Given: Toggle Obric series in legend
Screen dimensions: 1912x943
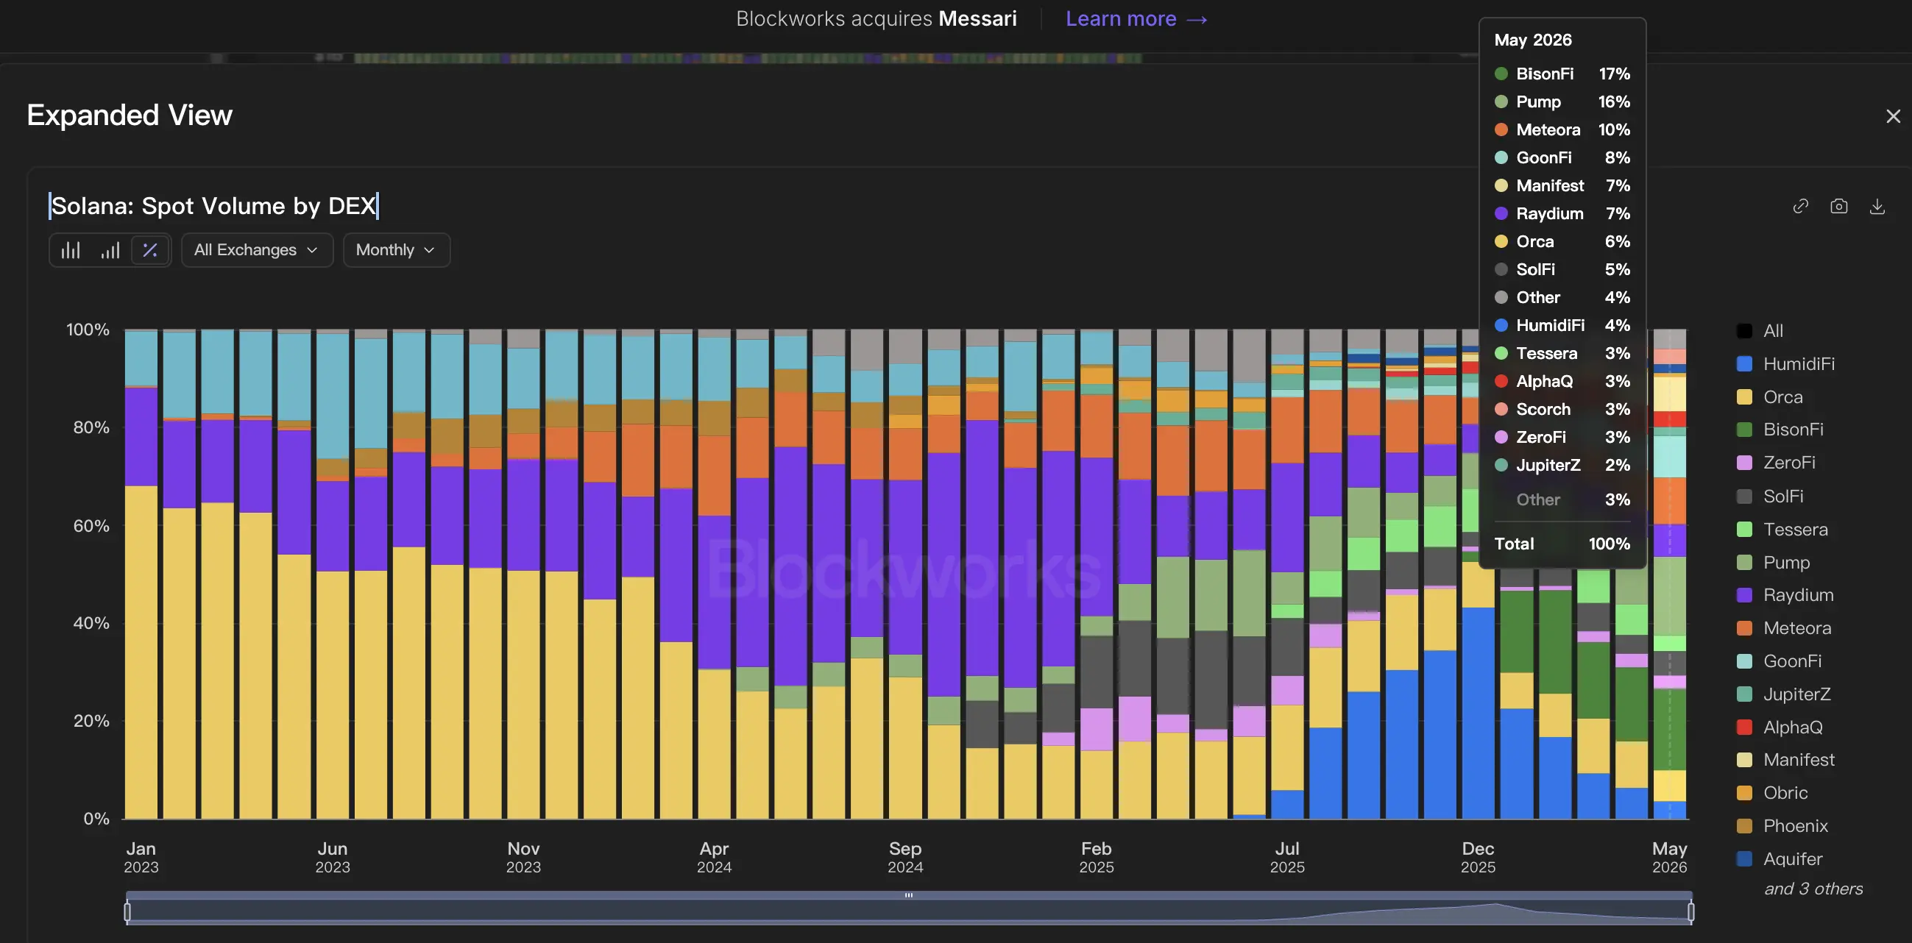Looking at the screenshot, I should (1772, 793).
